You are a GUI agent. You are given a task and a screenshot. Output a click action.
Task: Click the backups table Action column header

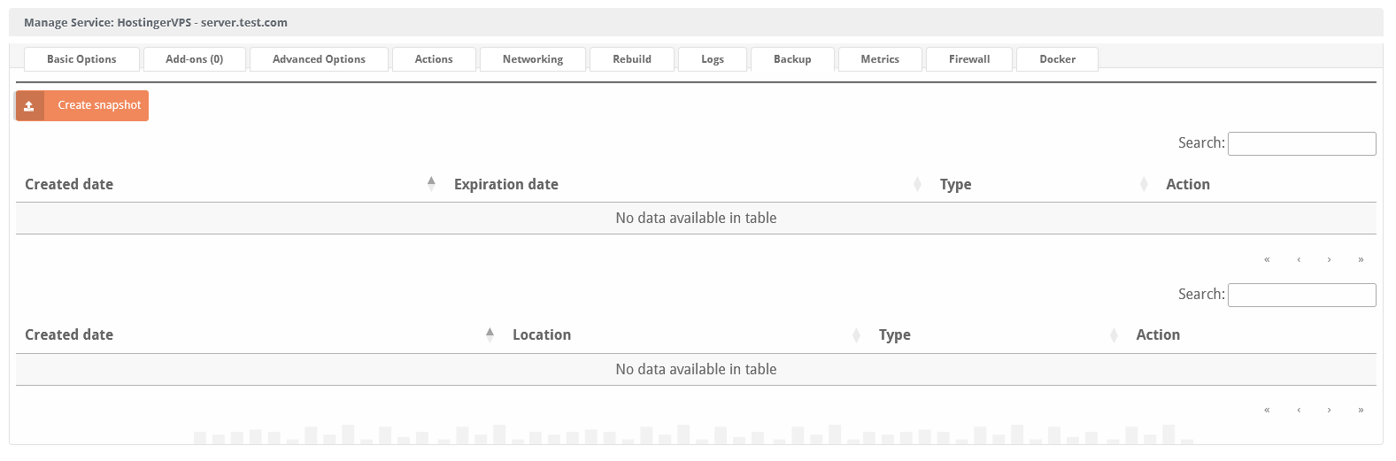pyautogui.click(x=1252, y=335)
